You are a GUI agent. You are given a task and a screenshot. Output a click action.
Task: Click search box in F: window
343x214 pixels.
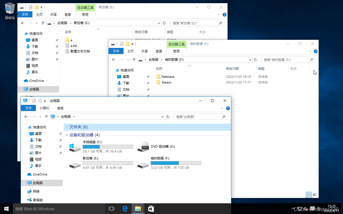pos(288,60)
